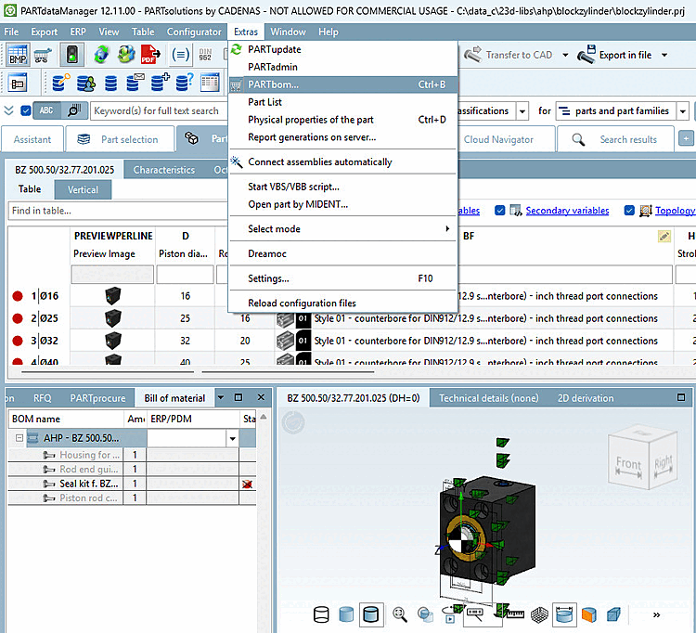Click the pencil edit icon in BF column
Screen dimensions: 696x633
pos(664,236)
